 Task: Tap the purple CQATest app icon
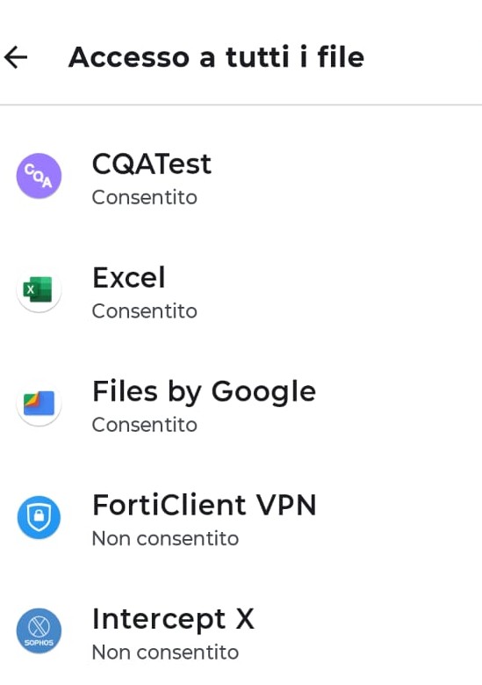coord(39,176)
